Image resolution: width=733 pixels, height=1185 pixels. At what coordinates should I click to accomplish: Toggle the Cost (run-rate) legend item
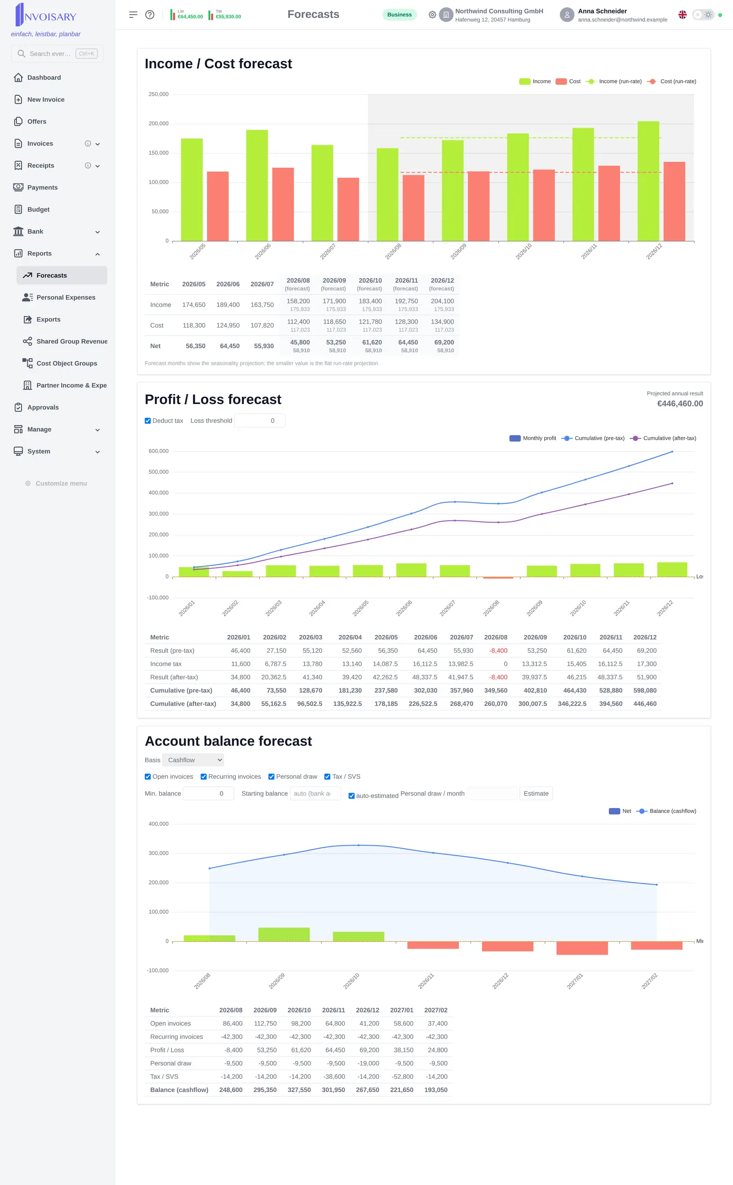(672, 82)
